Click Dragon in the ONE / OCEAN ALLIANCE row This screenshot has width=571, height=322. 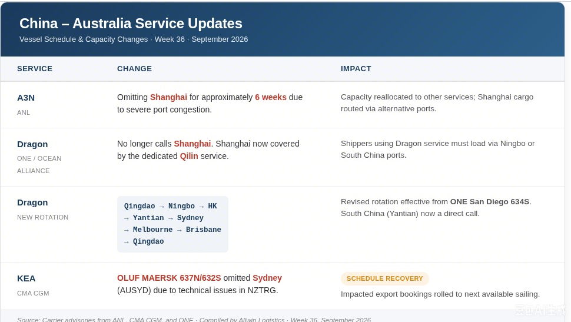32,144
